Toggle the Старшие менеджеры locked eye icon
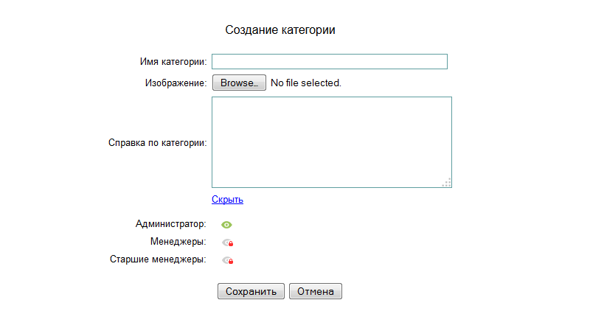 click(x=226, y=260)
